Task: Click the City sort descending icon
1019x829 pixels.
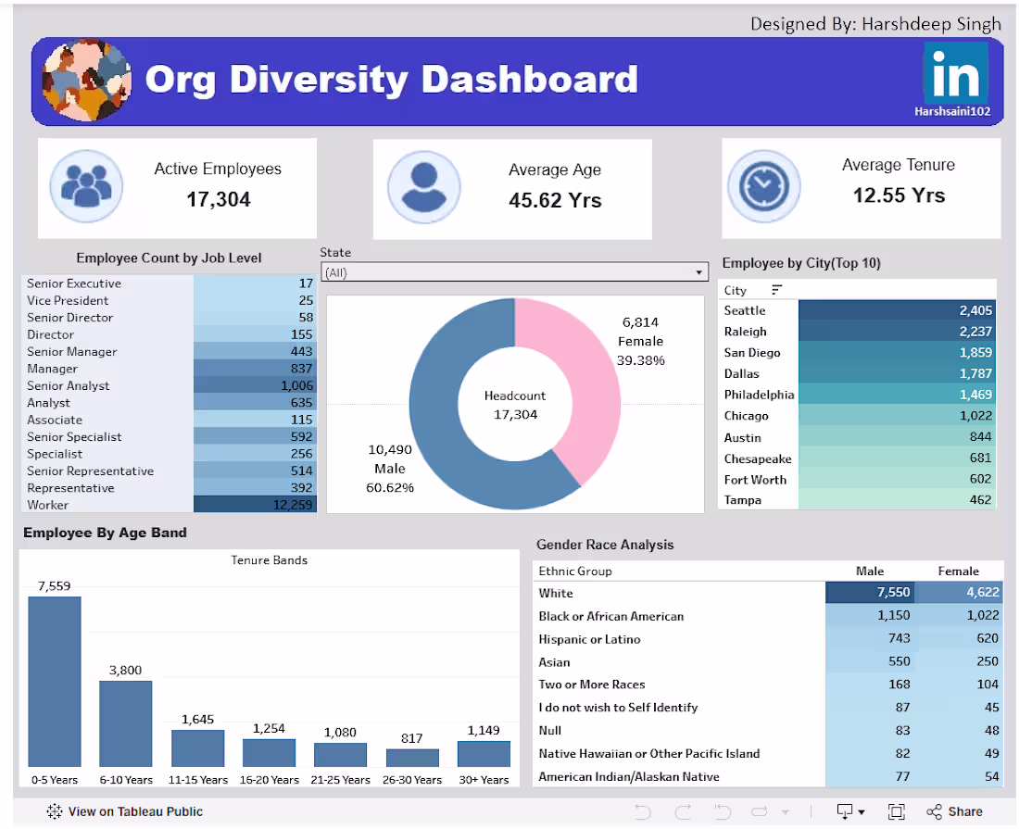Action: click(x=776, y=290)
